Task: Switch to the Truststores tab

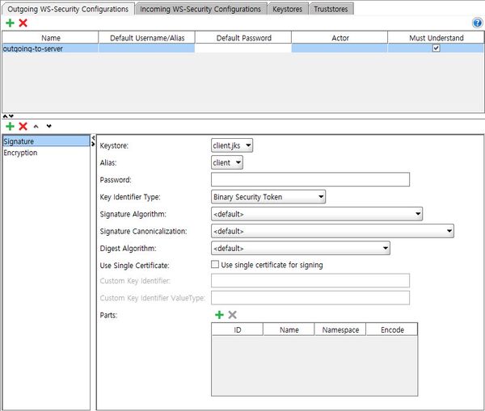Action: tap(333, 9)
